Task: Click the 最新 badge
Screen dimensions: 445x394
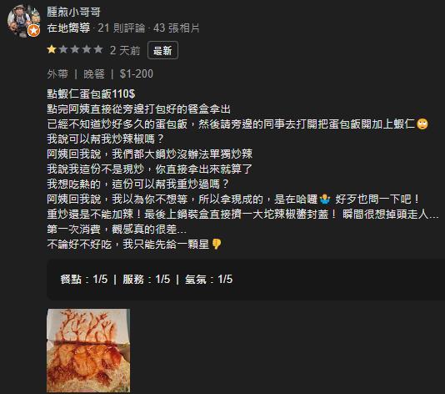Action: [x=162, y=51]
